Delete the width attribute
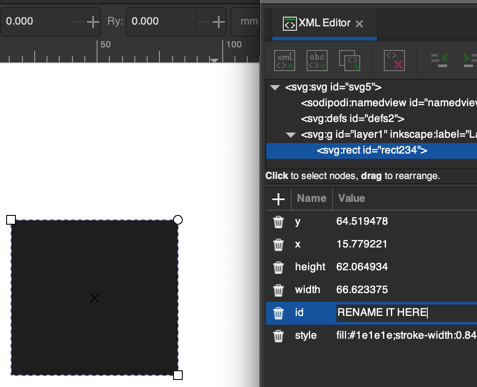The image size is (477, 387). (278, 290)
